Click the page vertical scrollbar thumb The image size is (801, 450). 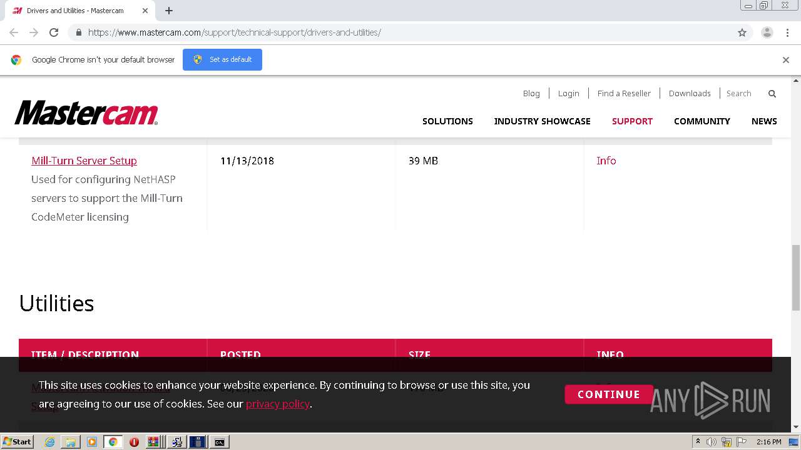(796, 277)
